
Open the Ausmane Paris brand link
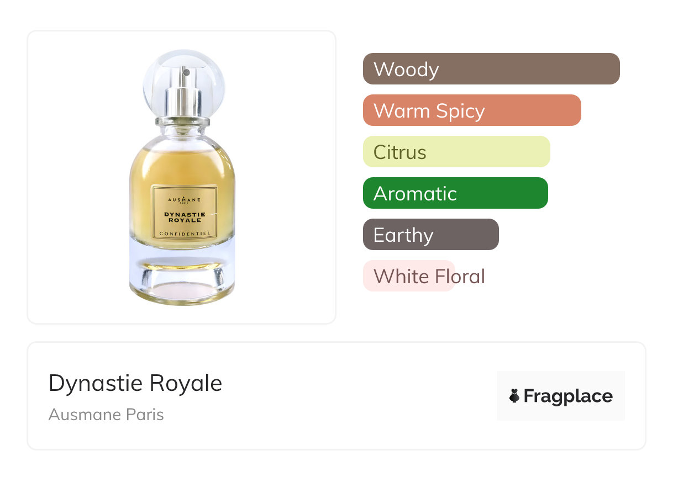(x=106, y=414)
